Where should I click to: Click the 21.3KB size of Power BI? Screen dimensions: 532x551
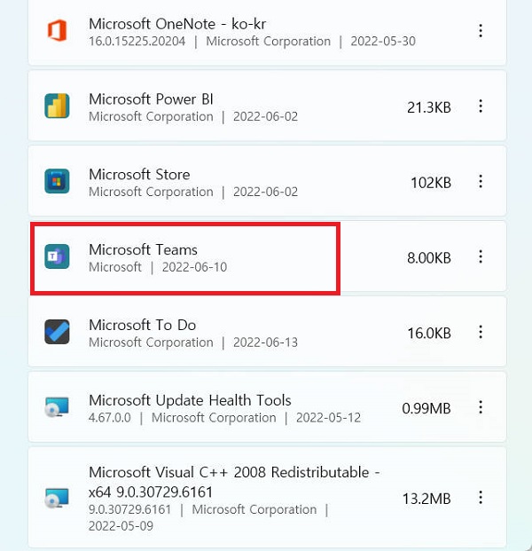429,107
